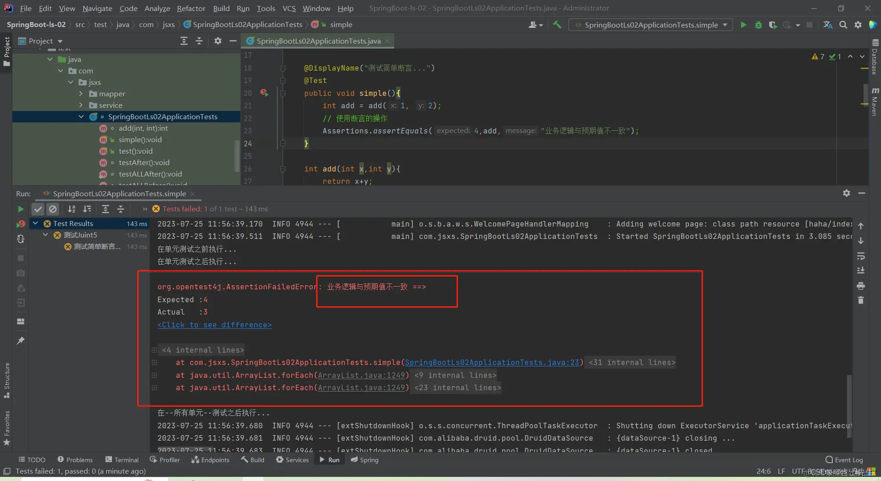Viewport: 881px width, 481px height.
Task: Open the Project view selector dropdown
Action: click(40, 41)
